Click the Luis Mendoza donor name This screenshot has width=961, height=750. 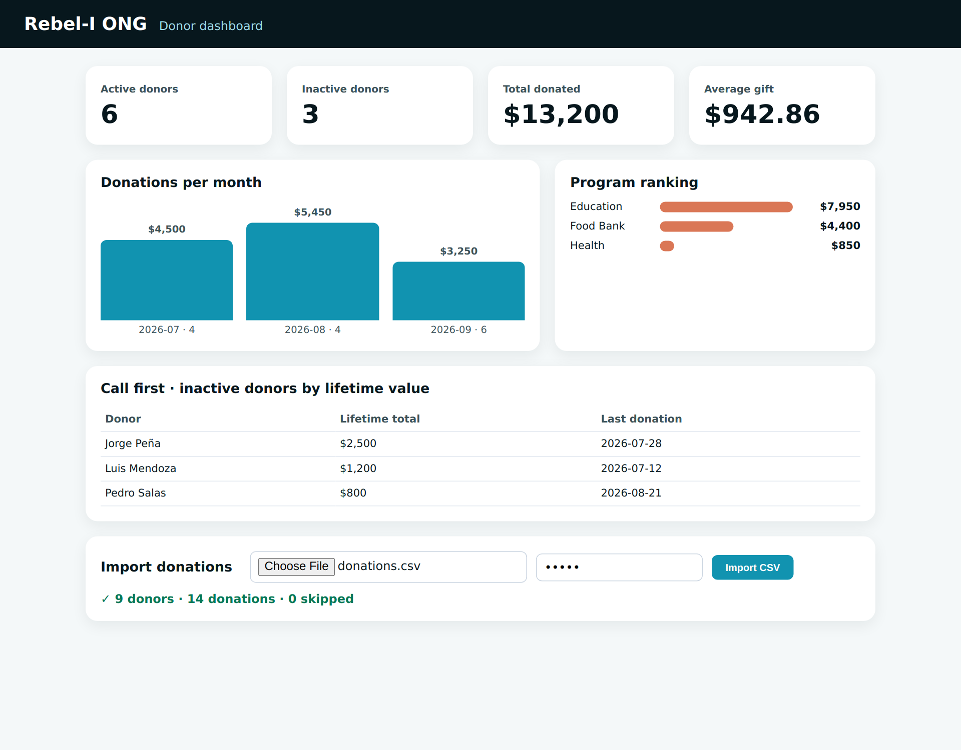(x=141, y=468)
